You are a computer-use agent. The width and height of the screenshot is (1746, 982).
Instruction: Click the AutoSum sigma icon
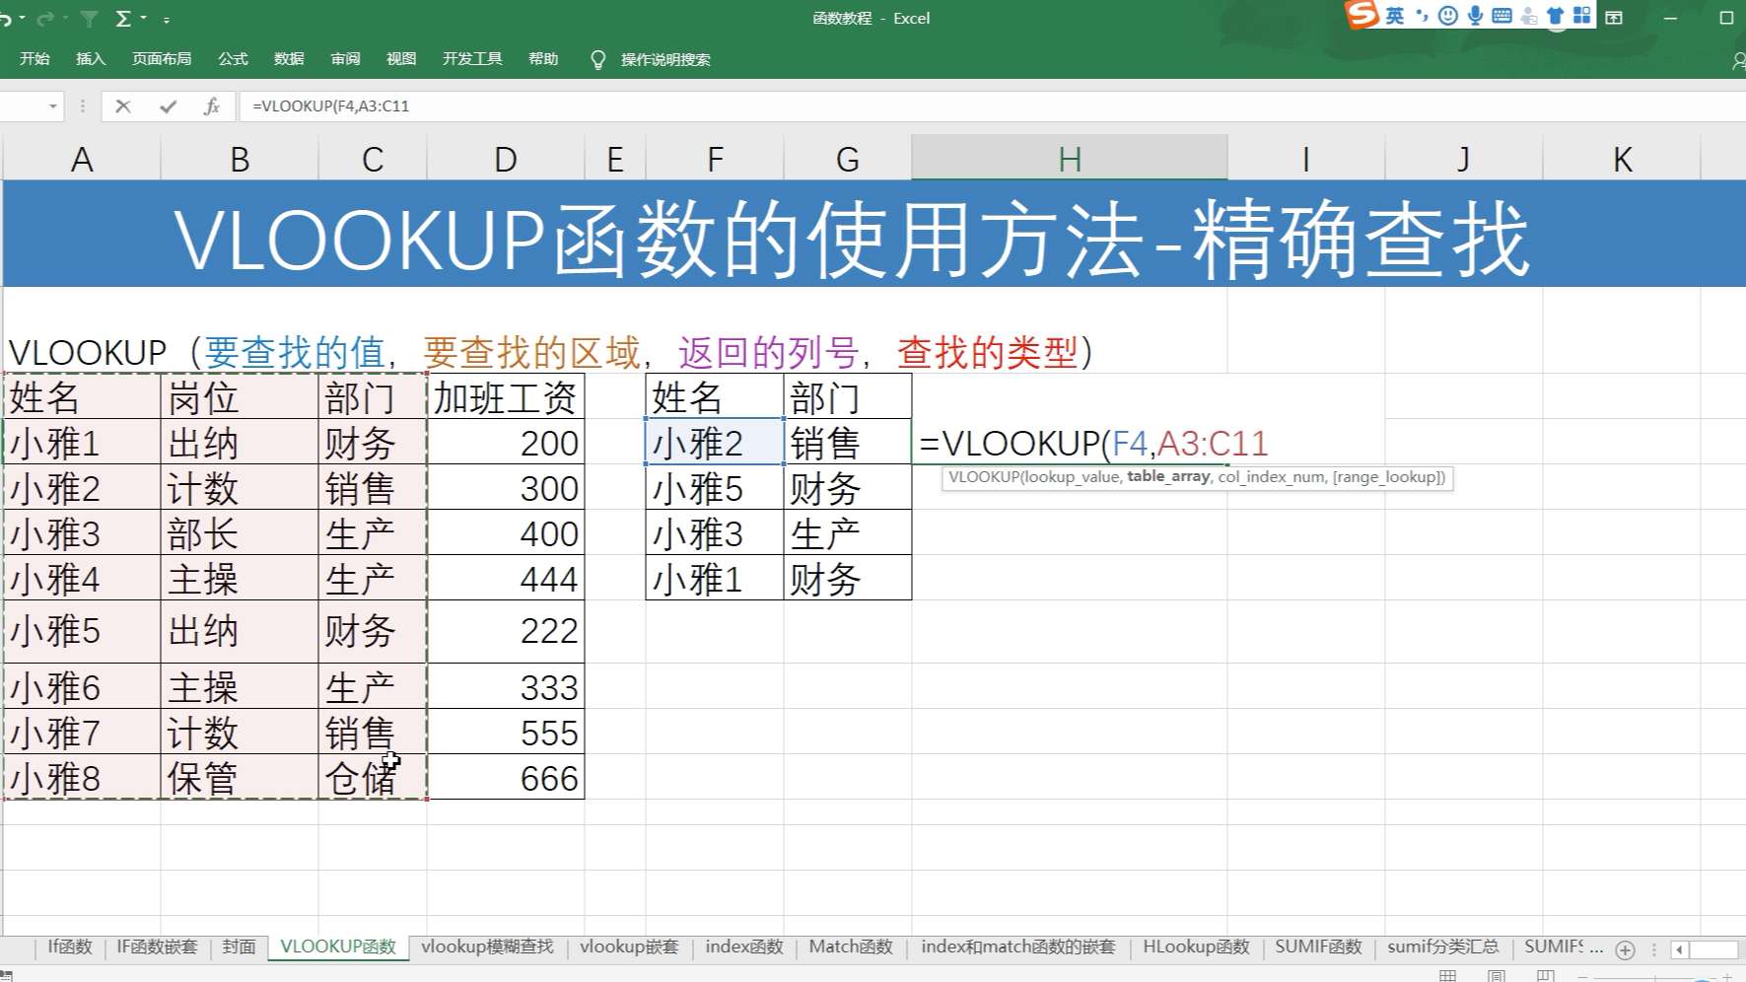[x=123, y=19]
